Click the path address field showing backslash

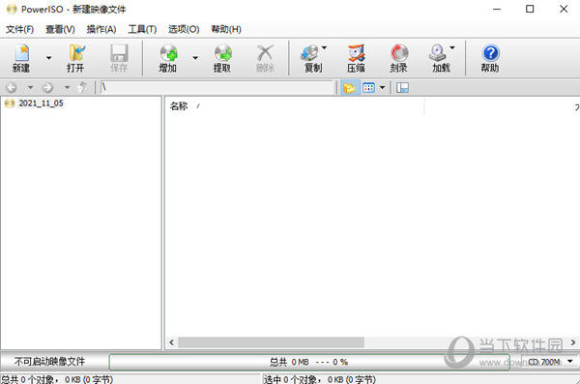tap(217, 87)
